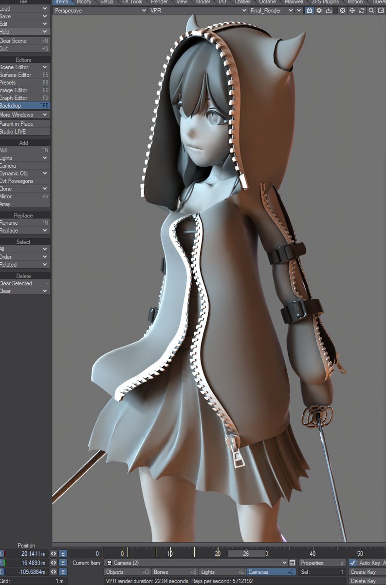The width and height of the screenshot is (386, 585).
Task: Click the Mirror button
Action: click(24, 196)
